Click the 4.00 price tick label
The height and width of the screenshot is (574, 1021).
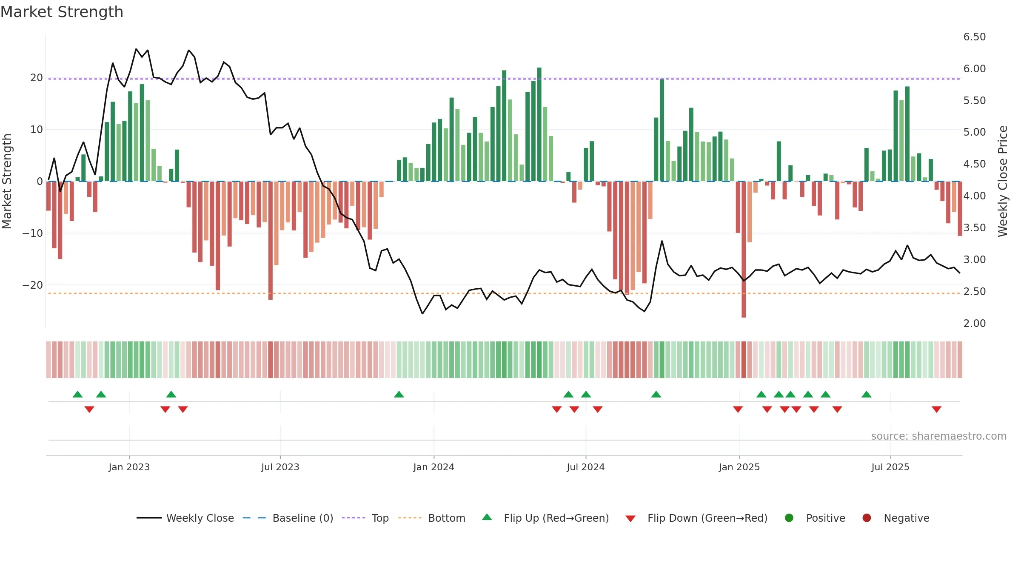(975, 196)
